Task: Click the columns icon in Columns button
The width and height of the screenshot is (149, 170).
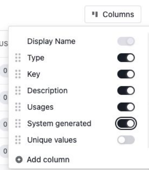Action: [x=95, y=14]
